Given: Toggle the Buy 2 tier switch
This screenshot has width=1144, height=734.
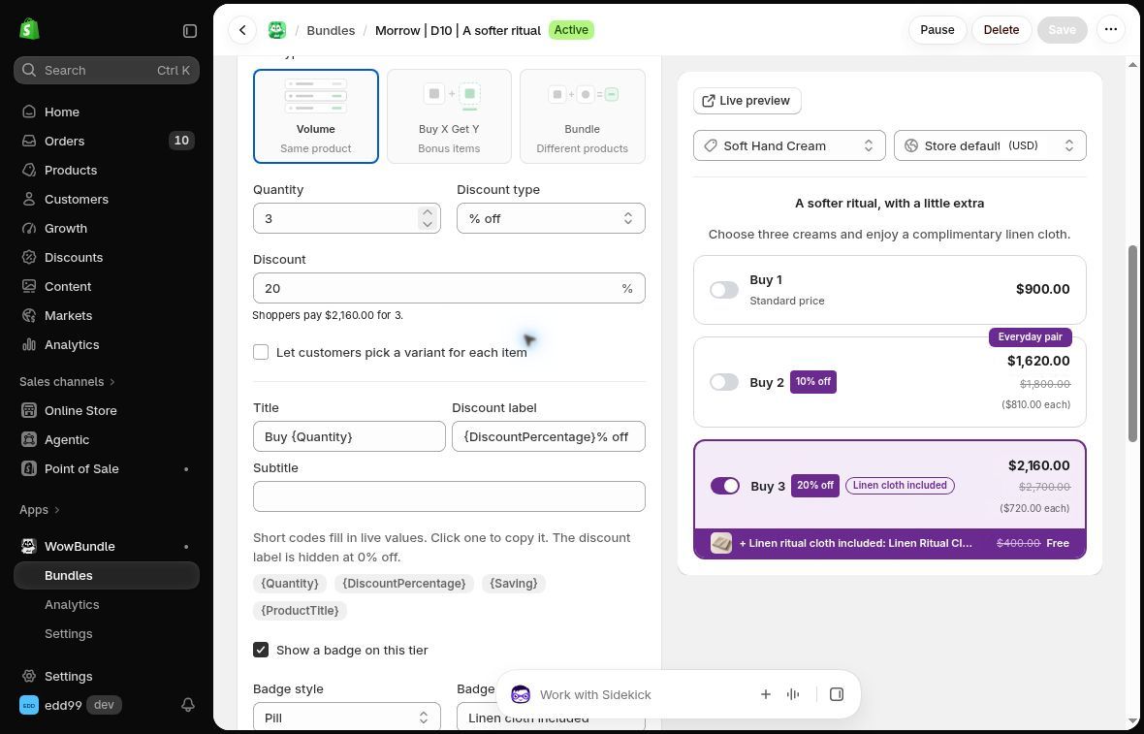Looking at the screenshot, I should [x=724, y=382].
